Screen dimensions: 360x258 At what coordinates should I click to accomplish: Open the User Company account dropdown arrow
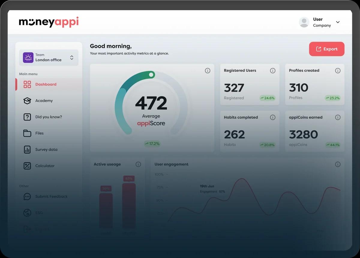pos(338,22)
